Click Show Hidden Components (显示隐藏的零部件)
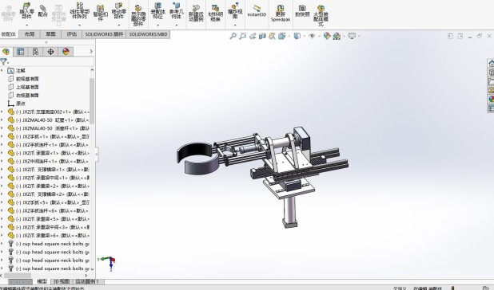 coord(138,16)
